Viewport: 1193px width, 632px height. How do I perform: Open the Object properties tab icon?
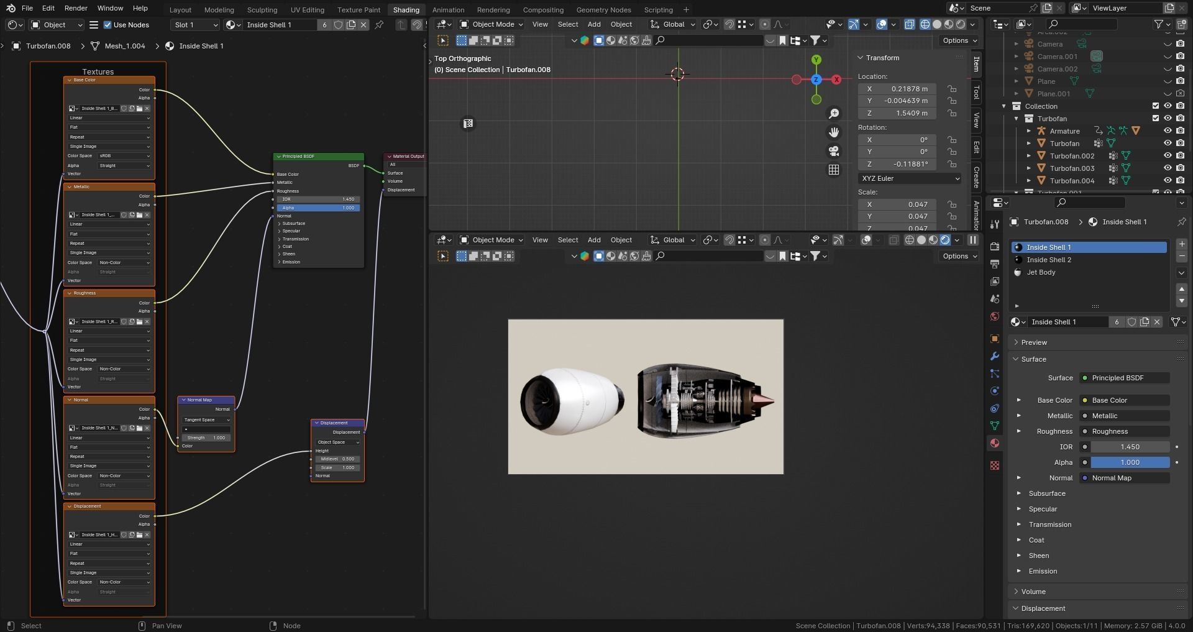tap(995, 339)
